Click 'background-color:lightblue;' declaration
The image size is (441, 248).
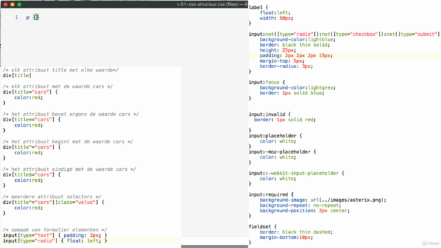[x=298, y=39]
